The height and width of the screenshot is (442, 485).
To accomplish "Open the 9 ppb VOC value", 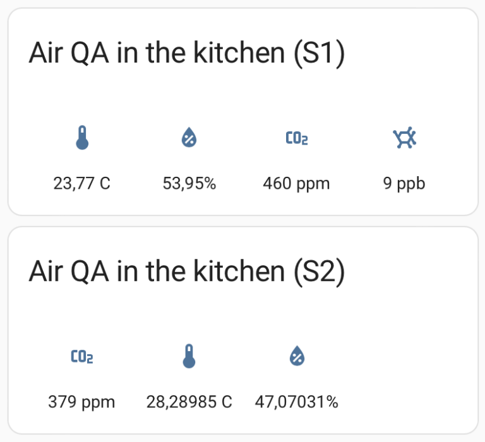I will [404, 184].
